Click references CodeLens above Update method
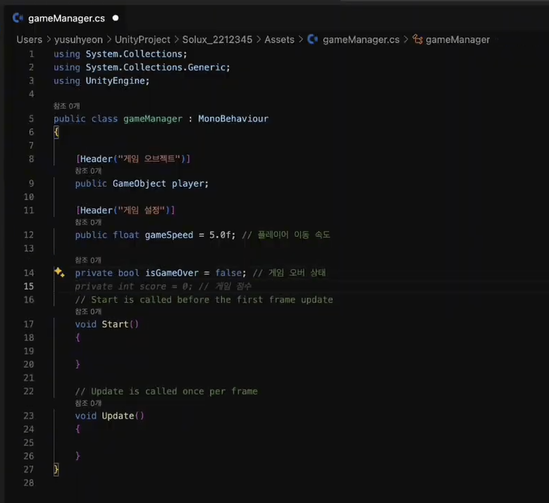Screen dimensions: 549x503 pos(88,403)
